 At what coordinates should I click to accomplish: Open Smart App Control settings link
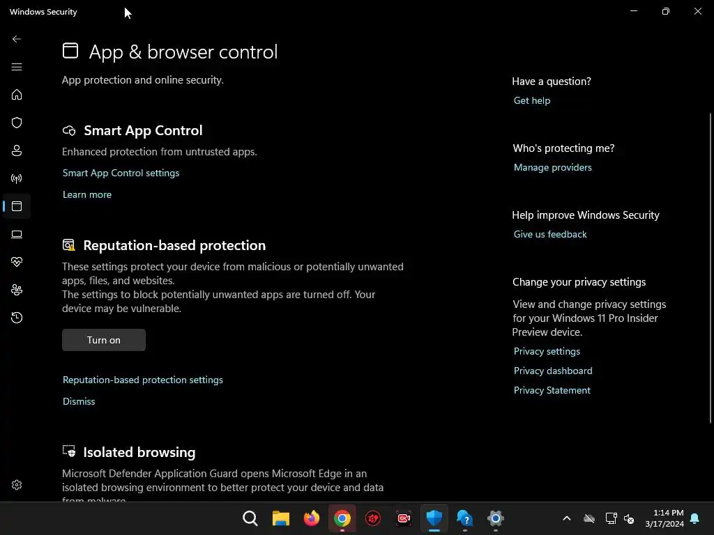(121, 173)
